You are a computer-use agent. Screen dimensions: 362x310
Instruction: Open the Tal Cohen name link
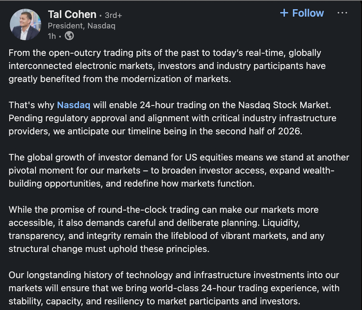[x=71, y=15]
